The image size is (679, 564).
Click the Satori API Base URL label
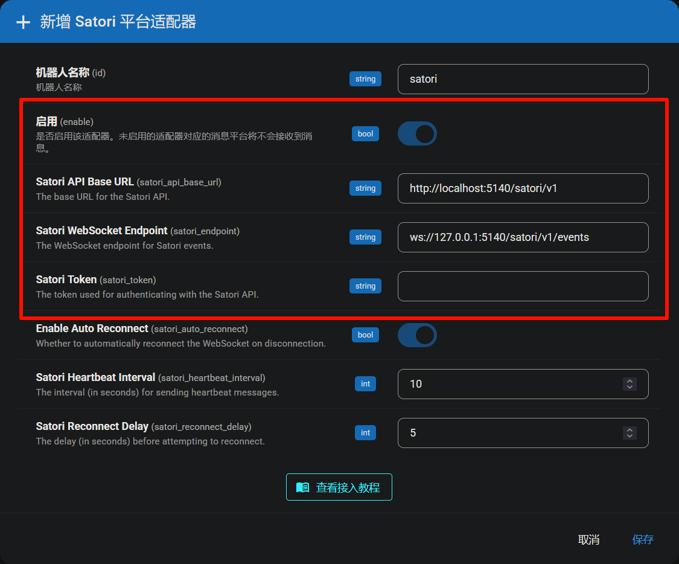pos(128,182)
